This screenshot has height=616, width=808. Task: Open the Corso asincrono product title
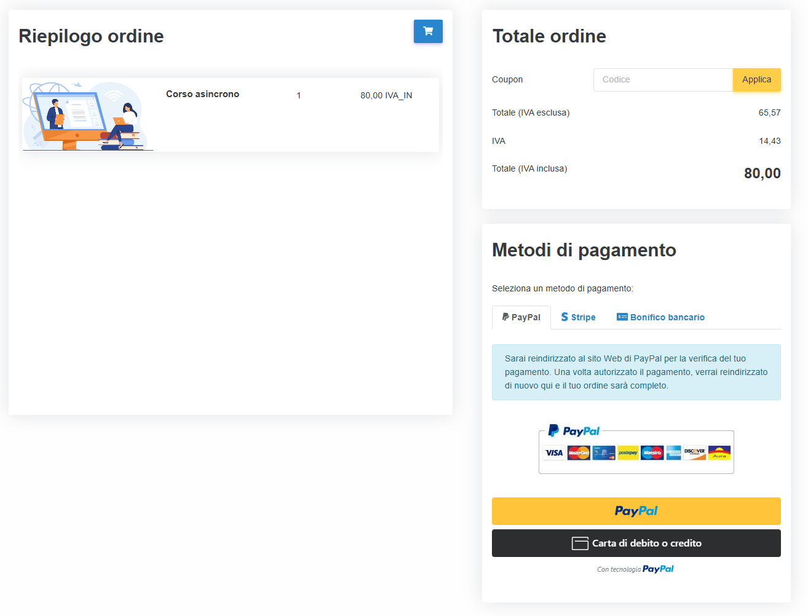click(202, 94)
